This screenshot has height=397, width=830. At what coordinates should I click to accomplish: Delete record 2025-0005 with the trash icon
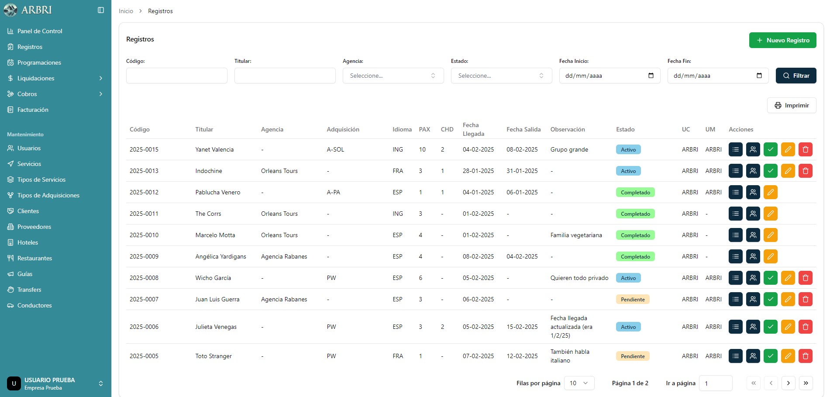coord(805,356)
